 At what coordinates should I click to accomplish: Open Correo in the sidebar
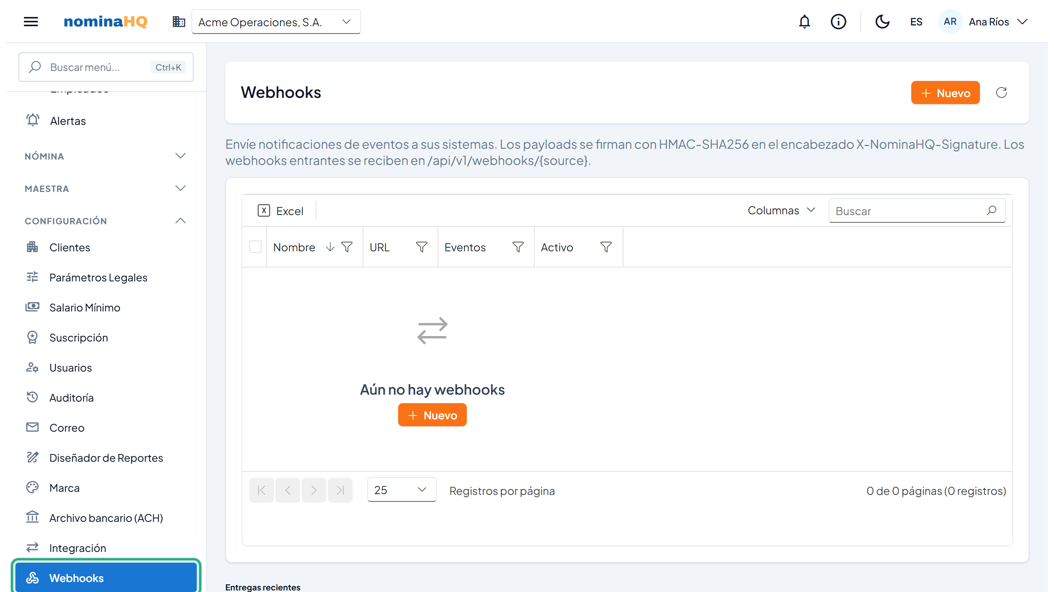(106, 428)
